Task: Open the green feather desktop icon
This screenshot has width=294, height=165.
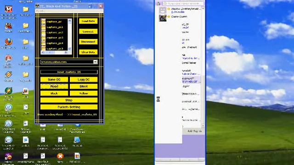Action: (x=8, y=91)
